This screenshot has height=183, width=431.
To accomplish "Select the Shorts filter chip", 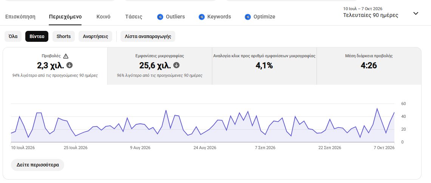I will pos(63,37).
